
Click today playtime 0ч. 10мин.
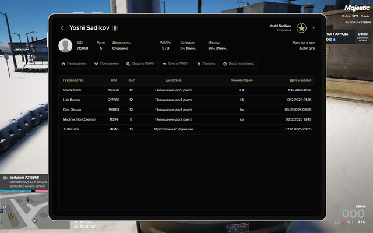pos(188,48)
